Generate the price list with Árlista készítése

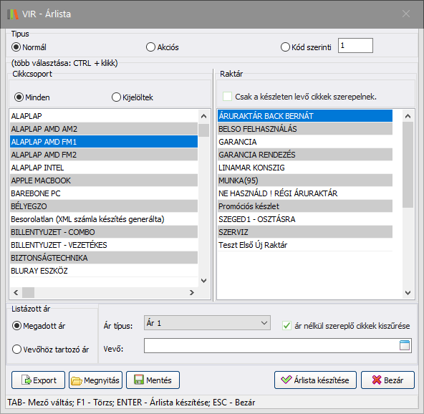(x=315, y=380)
